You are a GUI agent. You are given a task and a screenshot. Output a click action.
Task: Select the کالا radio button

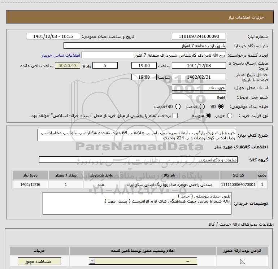[x=221, y=107]
